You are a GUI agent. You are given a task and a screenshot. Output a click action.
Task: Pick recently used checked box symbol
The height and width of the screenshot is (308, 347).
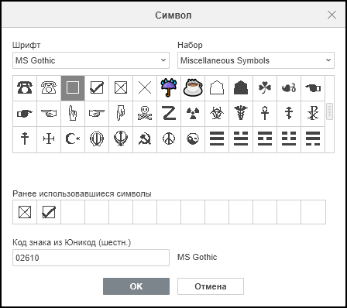[49, 212]
